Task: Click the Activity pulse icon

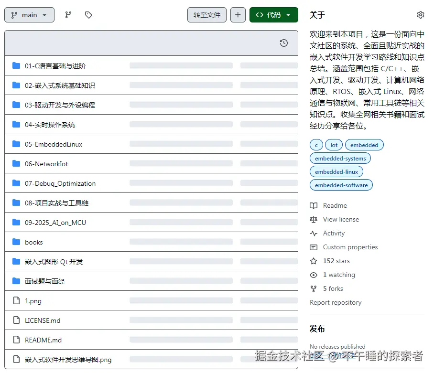Action: pos(314,234)
